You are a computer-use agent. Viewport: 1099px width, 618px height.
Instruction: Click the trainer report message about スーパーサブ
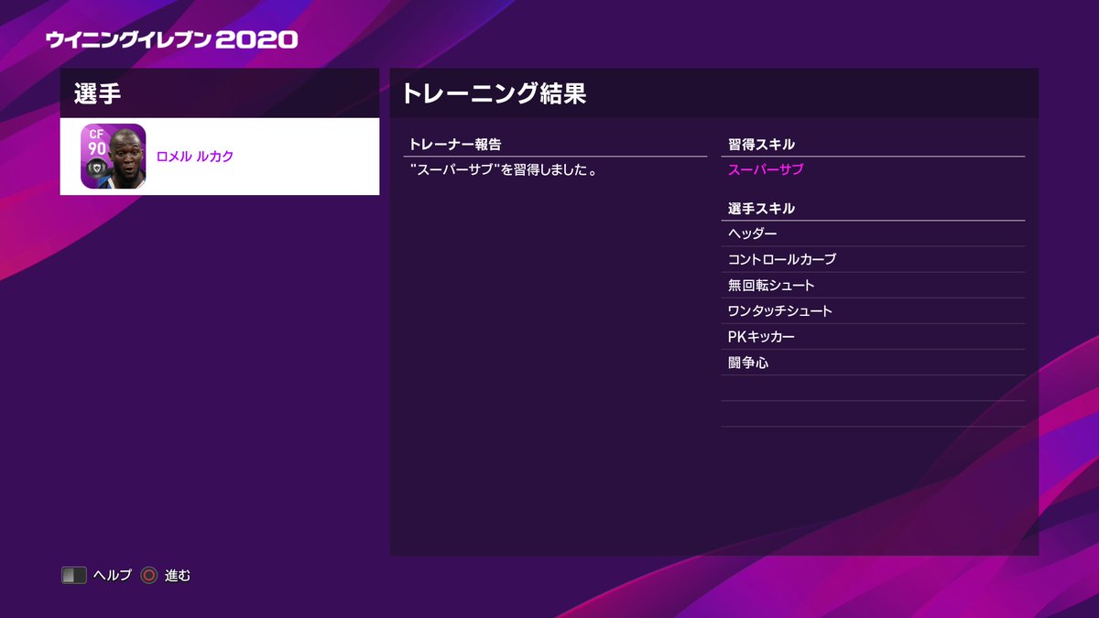[x=504, y=170]
